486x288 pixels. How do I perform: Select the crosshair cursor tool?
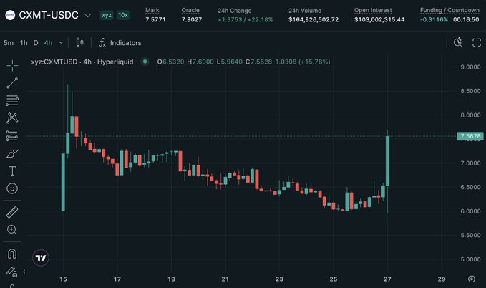coord(12,65)
